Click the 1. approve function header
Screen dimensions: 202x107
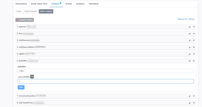(x=105, y=27)
